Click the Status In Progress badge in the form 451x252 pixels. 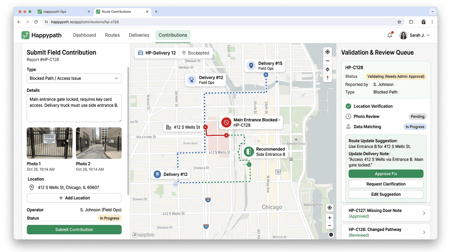coord(109,218)
